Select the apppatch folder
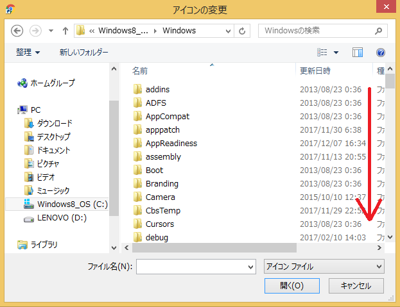The height and width of the screenshot is (307, 400). (157, 130)
